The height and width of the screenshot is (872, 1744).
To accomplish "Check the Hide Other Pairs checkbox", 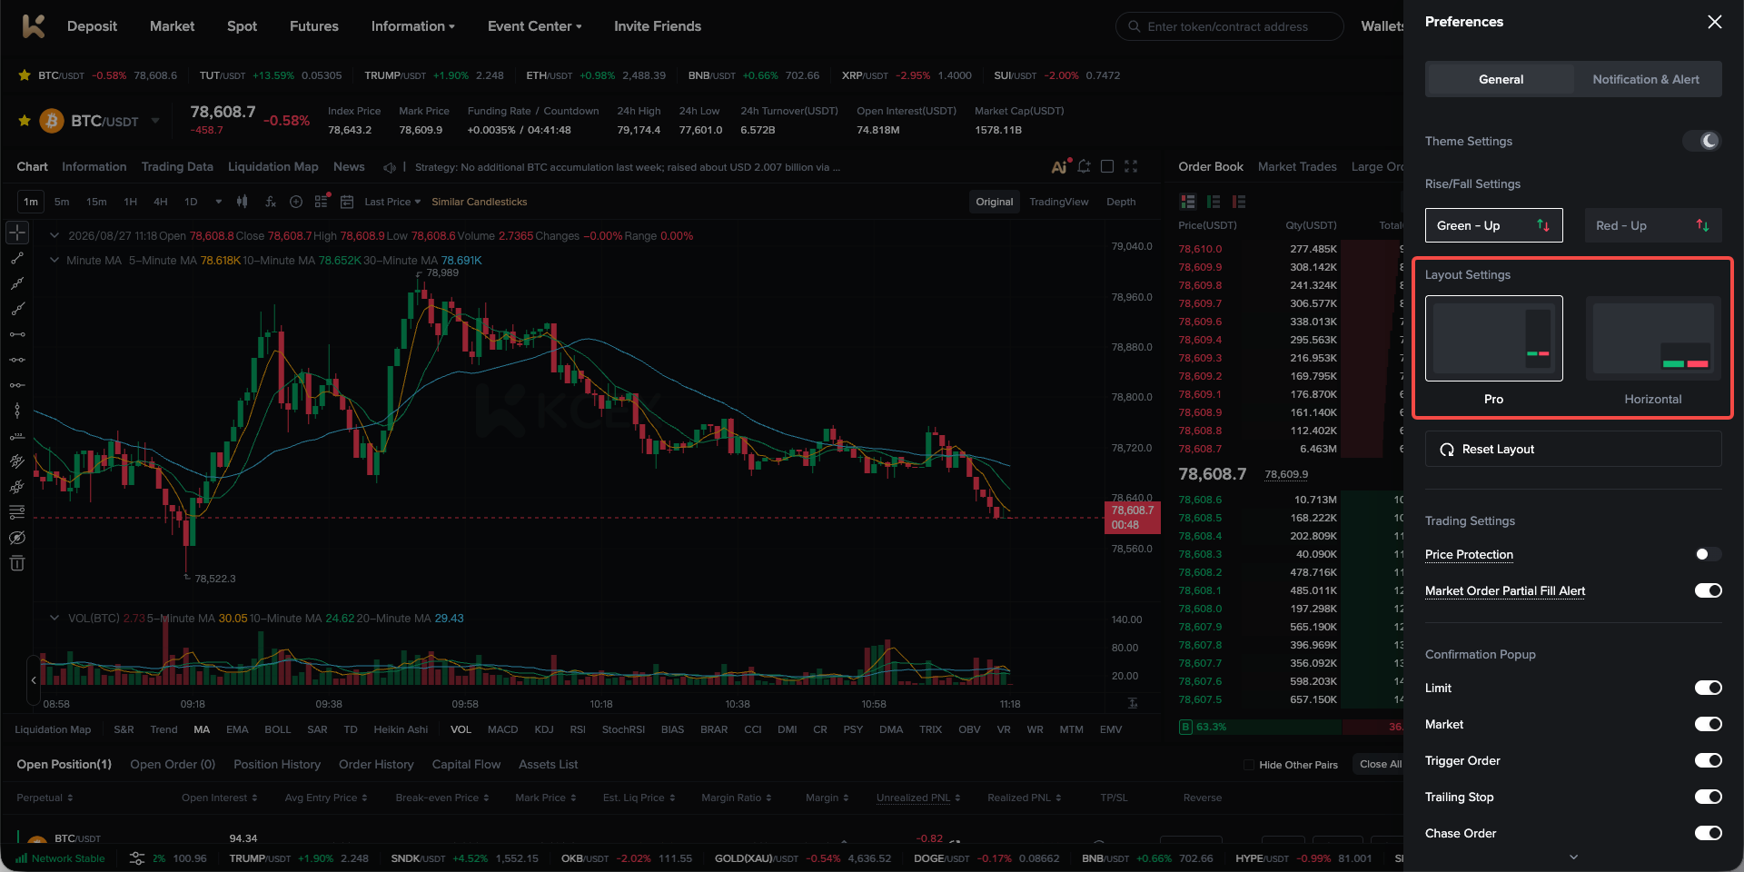I will click(1249, 765).
